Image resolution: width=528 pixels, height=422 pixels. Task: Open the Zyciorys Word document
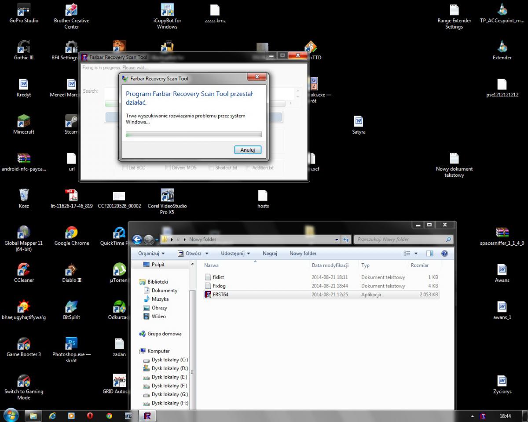[502, 384]
